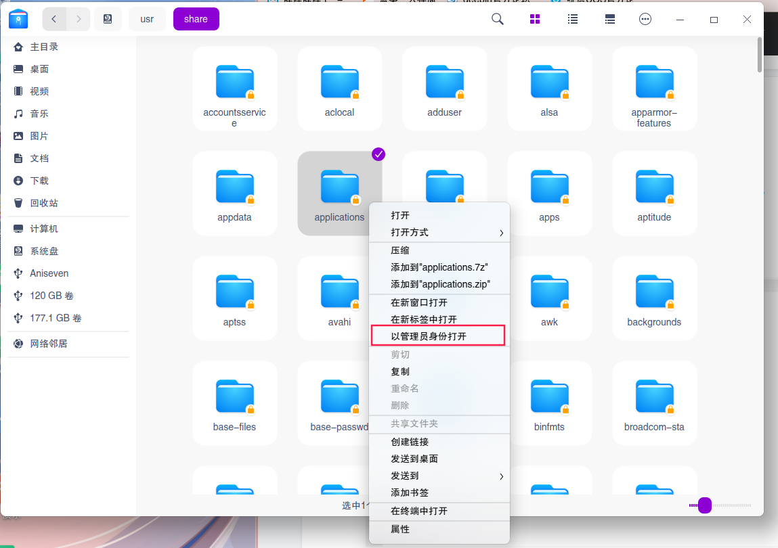Select 属性 in the context menu

pos(439,529)
